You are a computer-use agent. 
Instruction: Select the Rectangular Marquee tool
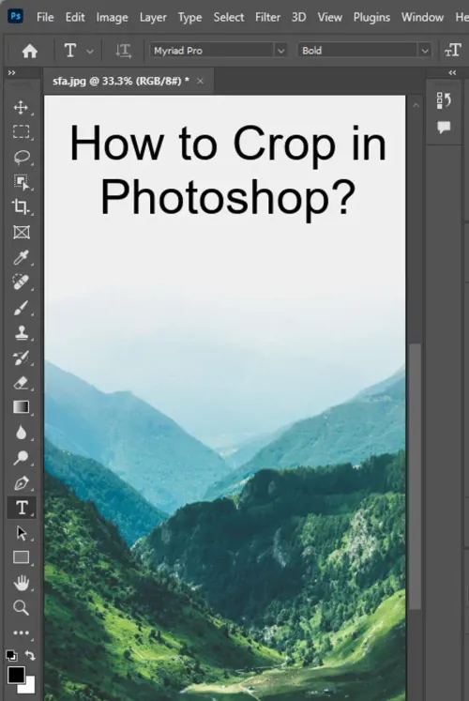[21, 132]
